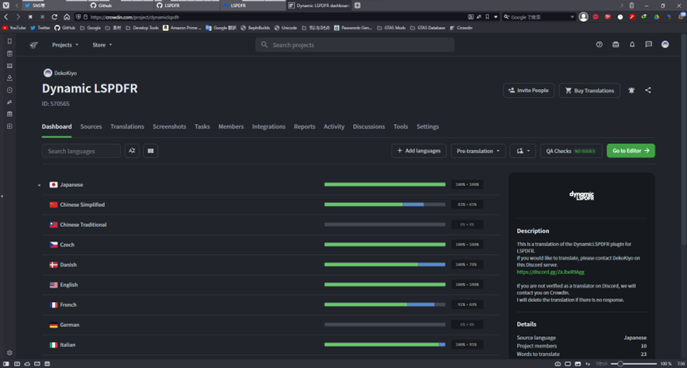This screenshot has width=687, height=368.
Task: Click the Invite People button
Action: coord(528,90)
